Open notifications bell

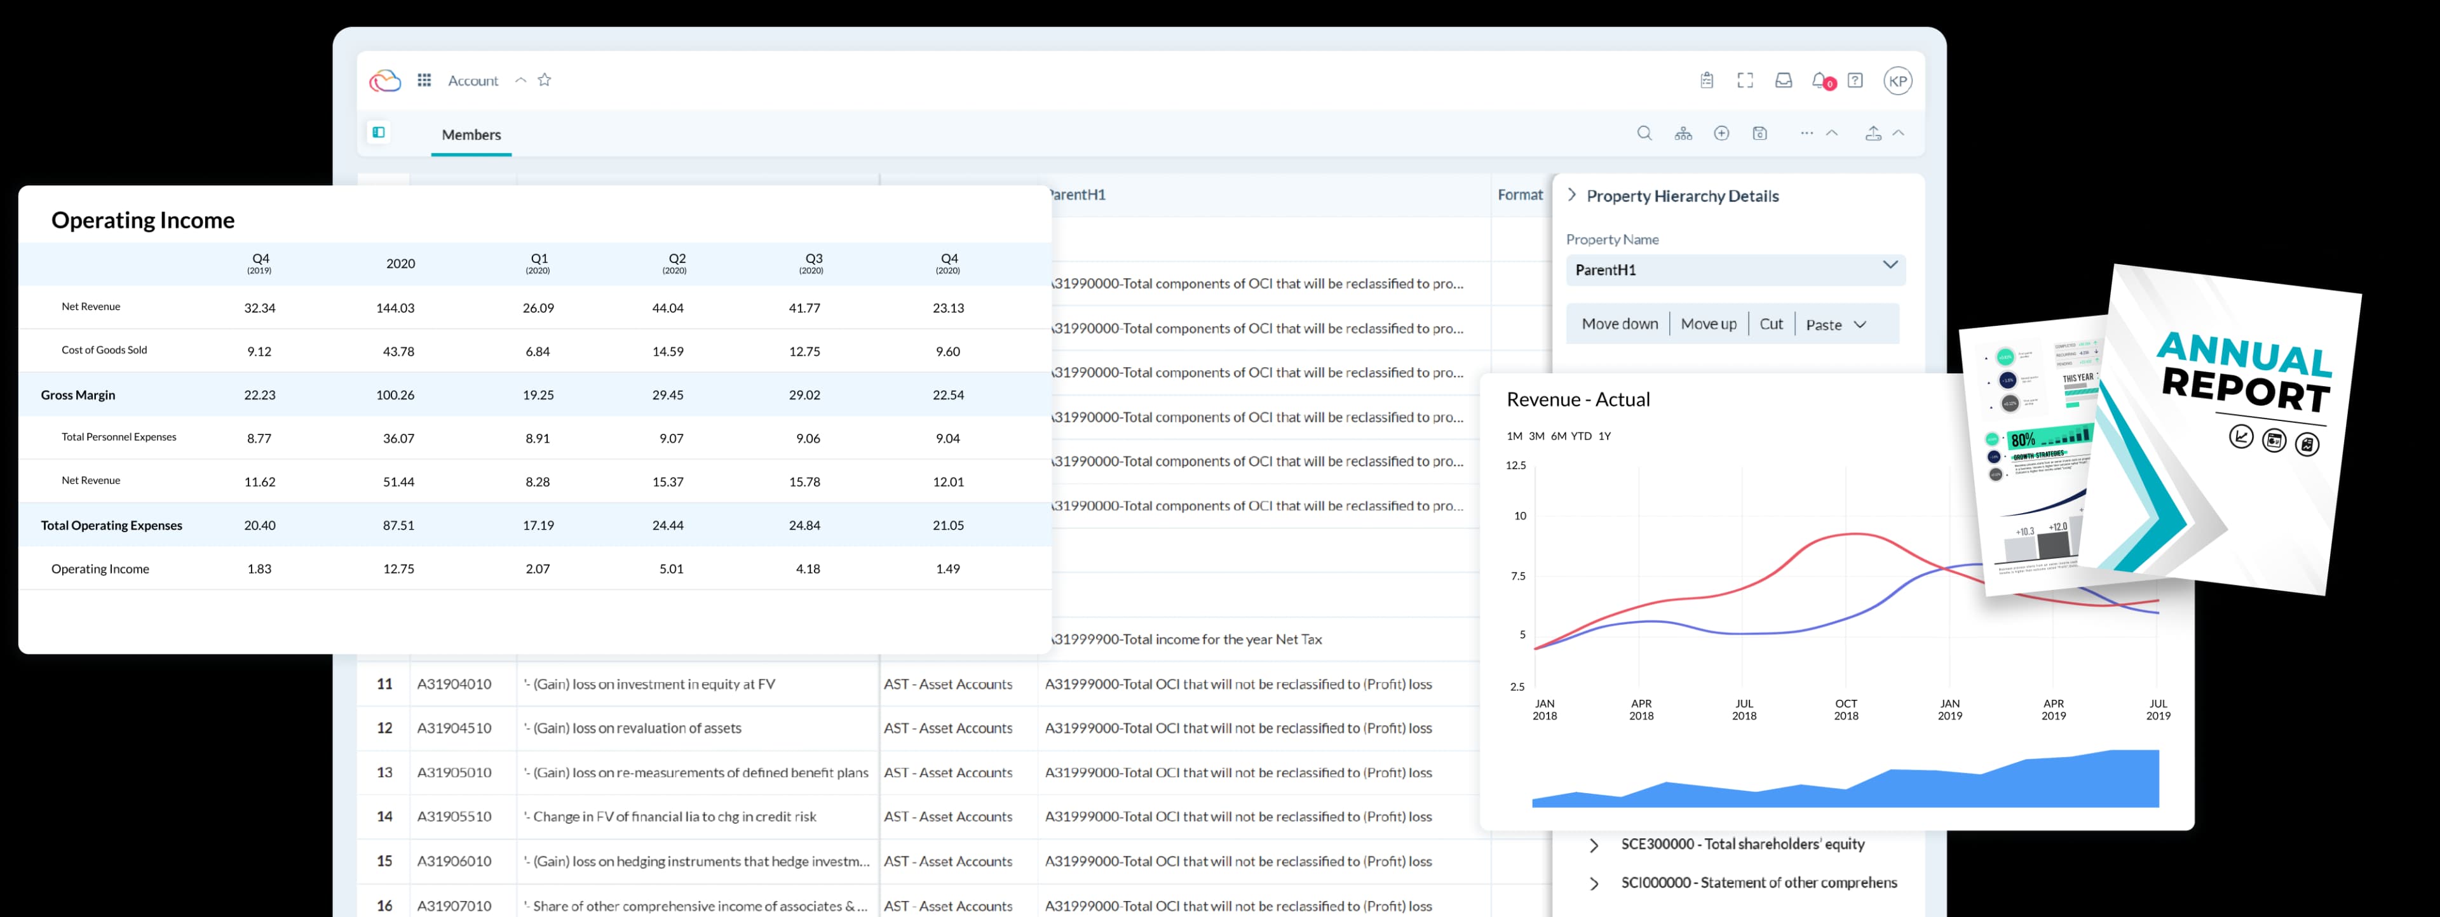pos(1820,81)
